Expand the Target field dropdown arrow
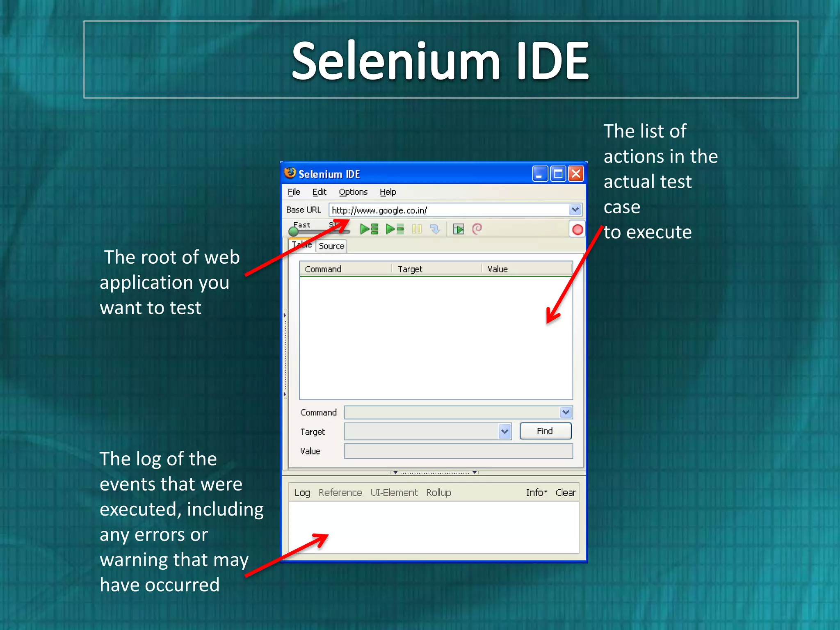This screenshot has width=840, height=630. tap(504, 431)
